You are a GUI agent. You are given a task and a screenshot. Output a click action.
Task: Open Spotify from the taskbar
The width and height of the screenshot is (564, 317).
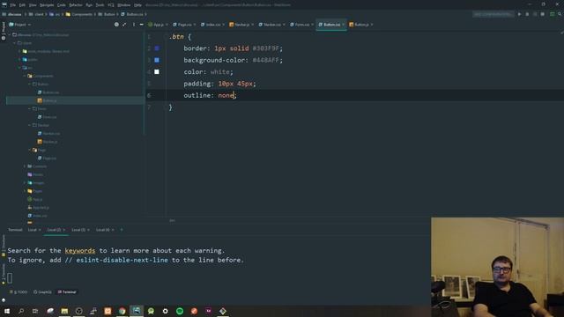click(x=180, y=311)
